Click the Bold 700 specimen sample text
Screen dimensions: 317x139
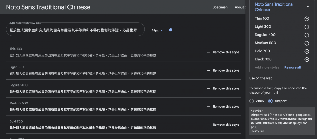[83, 128]
